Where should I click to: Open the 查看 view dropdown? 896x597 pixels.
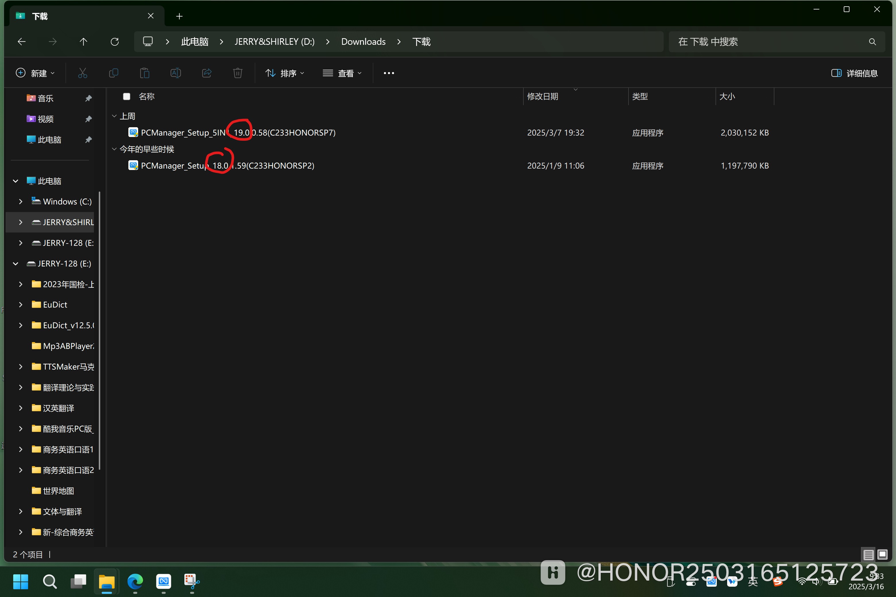click(342, 73)
